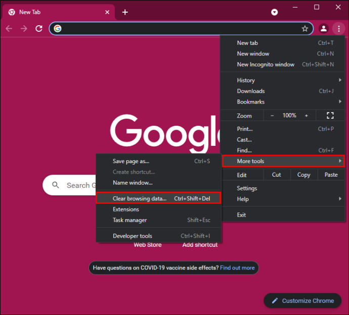Increase zoom with plus button
The height and width of the screenshot is (315, 349).
click(307, 116)
